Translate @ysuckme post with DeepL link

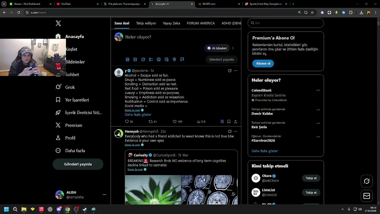[132, 110]
